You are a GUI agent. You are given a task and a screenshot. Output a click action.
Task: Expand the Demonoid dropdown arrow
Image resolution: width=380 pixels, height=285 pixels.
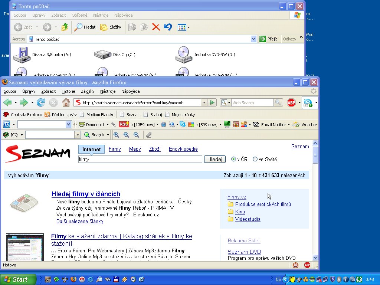108,125
